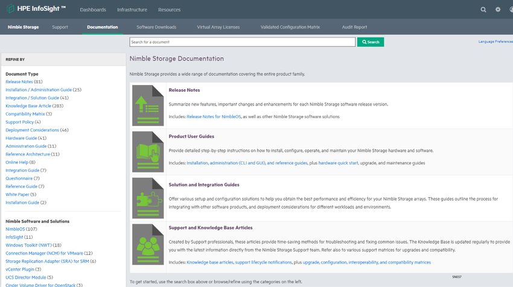Click Solution and Integration Guides heading
This screenshot has height=287, width=513.
coord(204,185)
